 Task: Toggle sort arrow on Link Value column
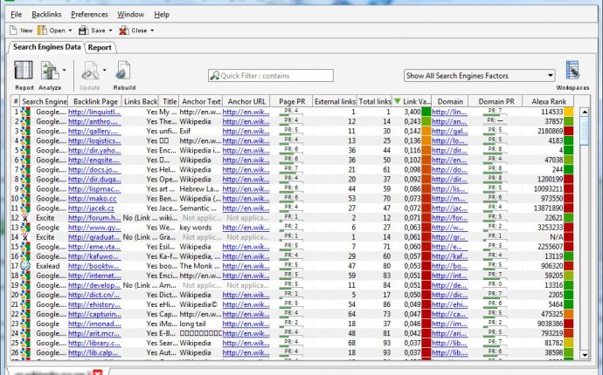pos(398,101)
